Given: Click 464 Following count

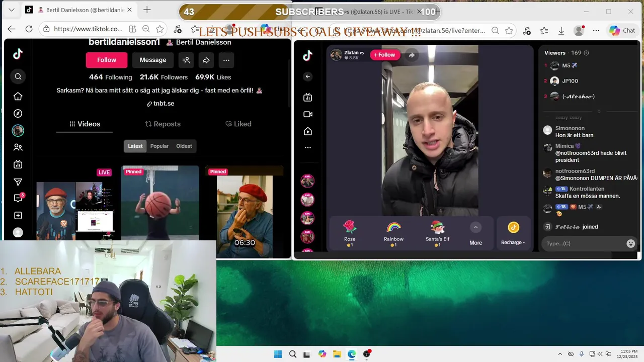Looking at the screenshot, I should tap(110, 77).
